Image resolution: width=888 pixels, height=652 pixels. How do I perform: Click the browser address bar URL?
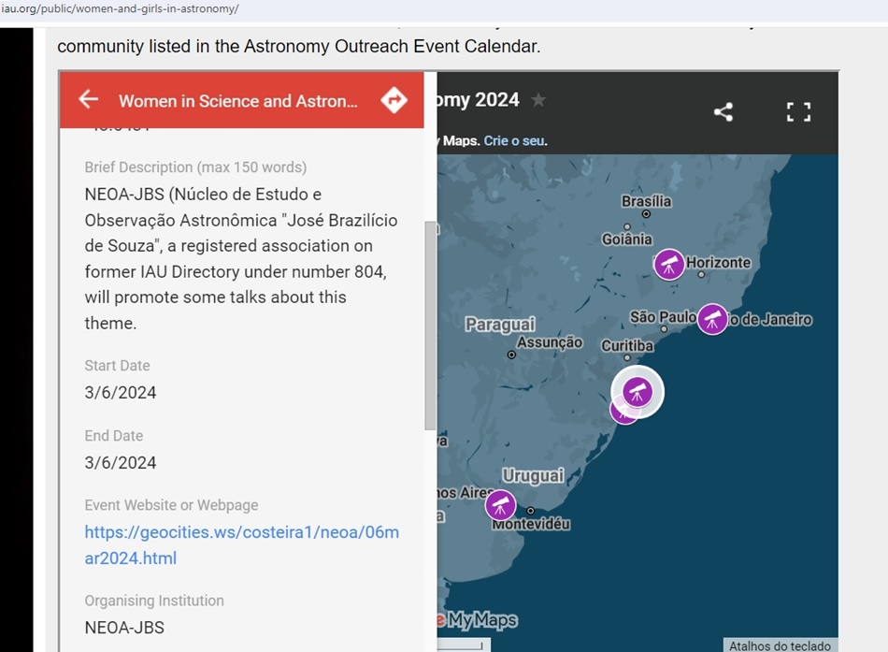(x=120, y=9)
